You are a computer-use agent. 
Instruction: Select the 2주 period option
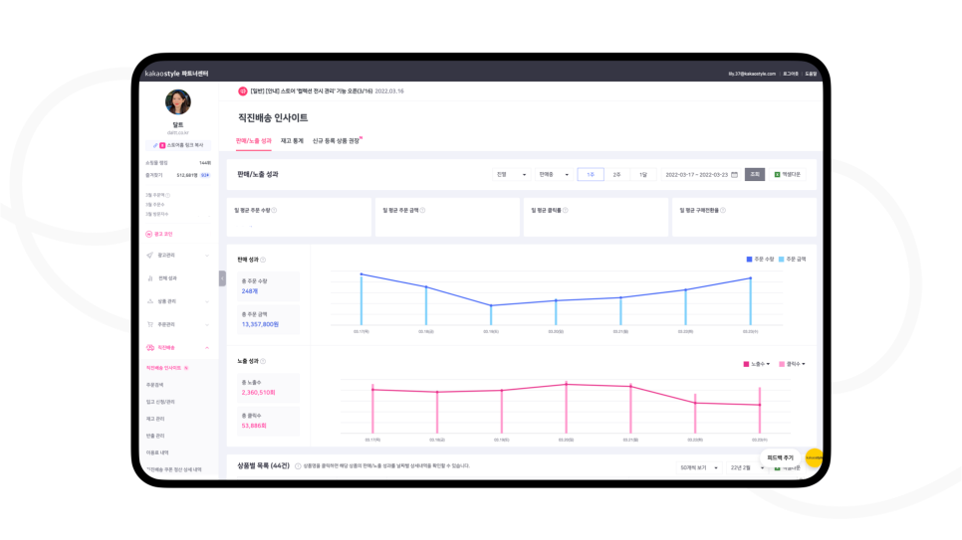coord(616,175)
